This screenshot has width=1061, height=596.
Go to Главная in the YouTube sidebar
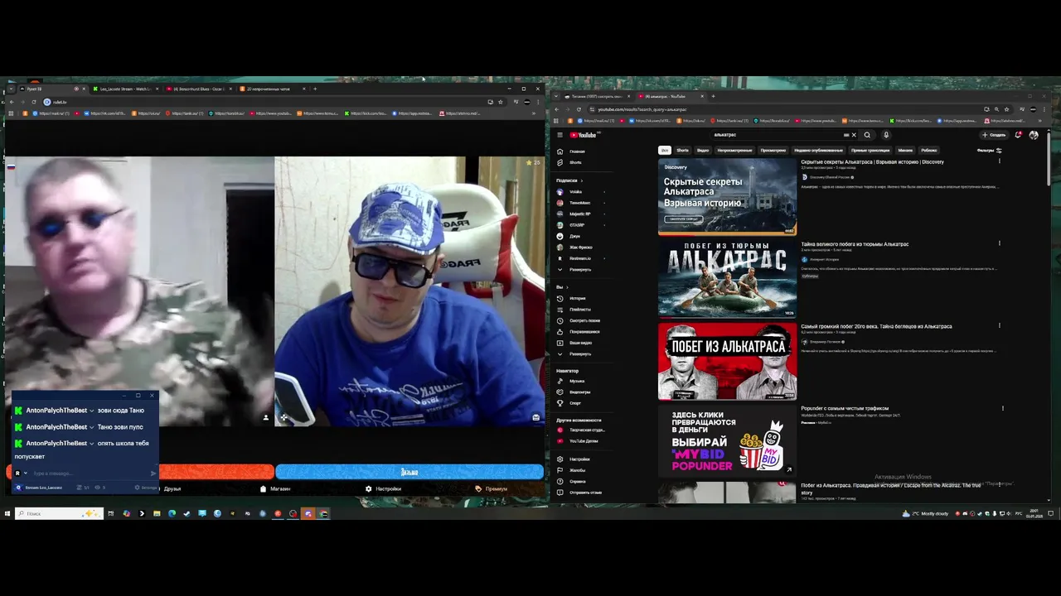(577, 151)
